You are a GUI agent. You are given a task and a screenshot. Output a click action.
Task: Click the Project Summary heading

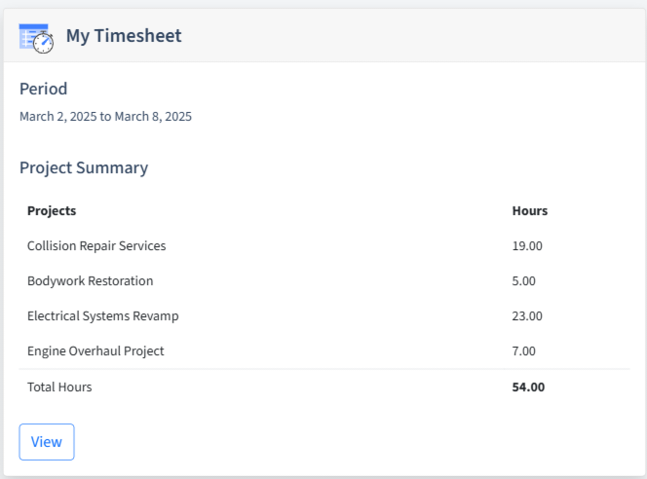84,168
